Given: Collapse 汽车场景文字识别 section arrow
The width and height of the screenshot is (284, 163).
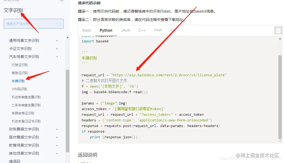Looking at the screenshot, I should (x=57, y=57).
